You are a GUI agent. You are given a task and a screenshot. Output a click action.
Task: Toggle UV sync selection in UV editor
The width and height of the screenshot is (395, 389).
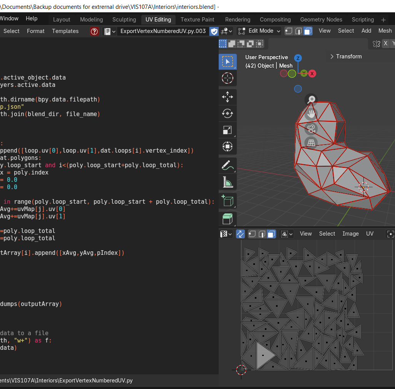[x=240, y=234]
